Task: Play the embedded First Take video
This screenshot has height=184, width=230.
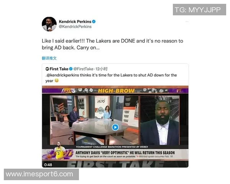Action: [x=115, y=127]
